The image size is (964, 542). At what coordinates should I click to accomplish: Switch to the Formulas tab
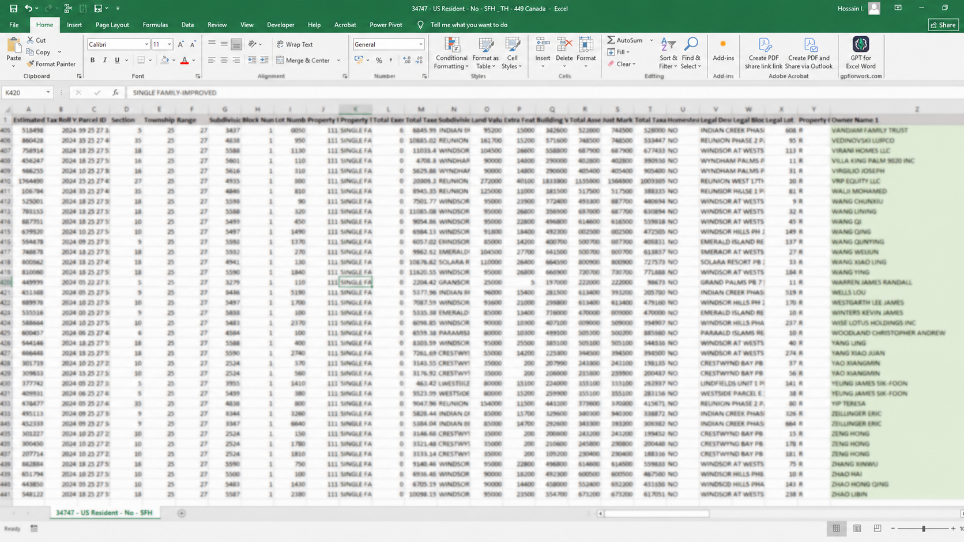point(155,25)
